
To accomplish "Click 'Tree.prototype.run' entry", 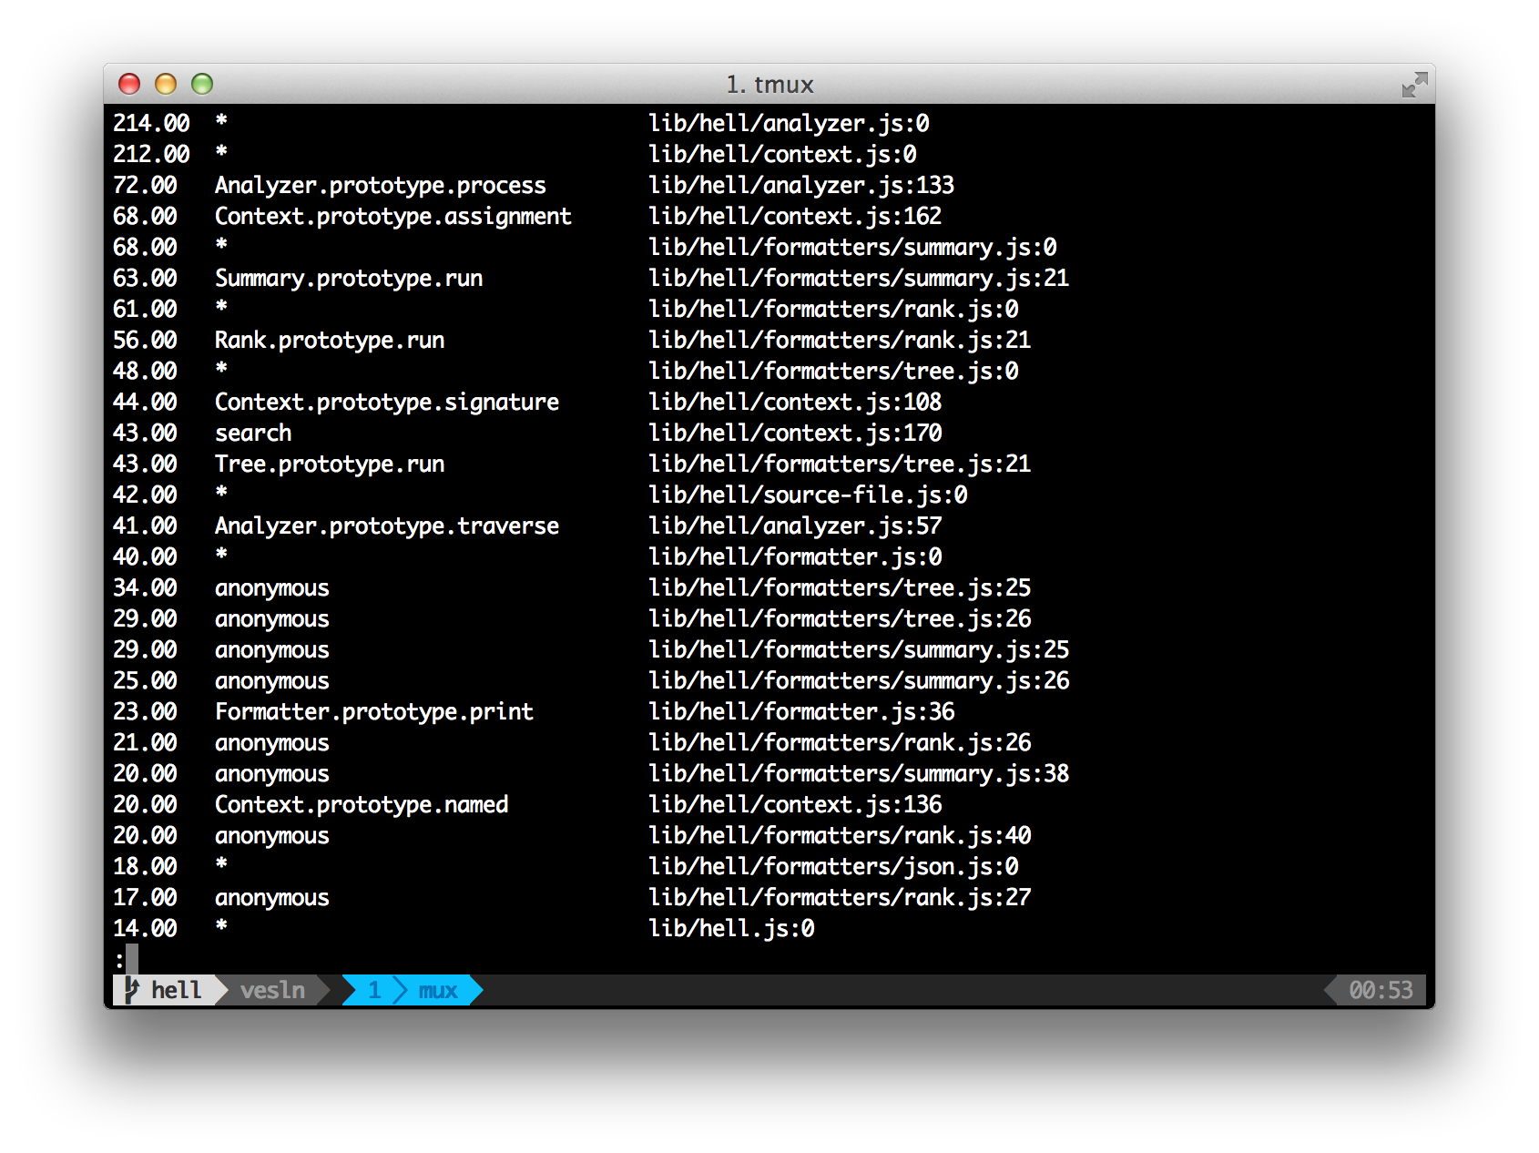I will point(330,464).
